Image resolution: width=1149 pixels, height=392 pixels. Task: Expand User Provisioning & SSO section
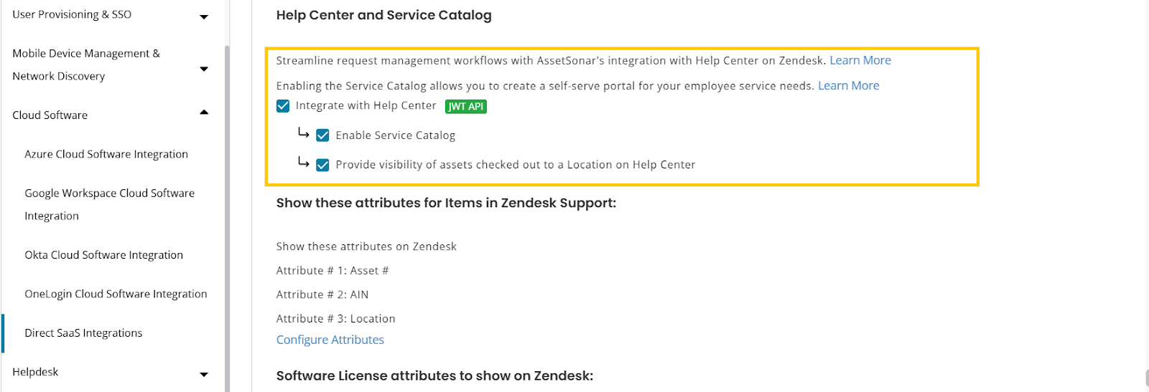(204, 16)
